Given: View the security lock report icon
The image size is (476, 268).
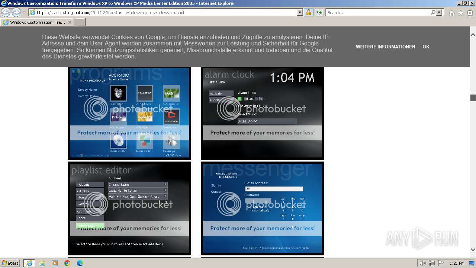Looking at the screenshot, I should tap(308, 13).
